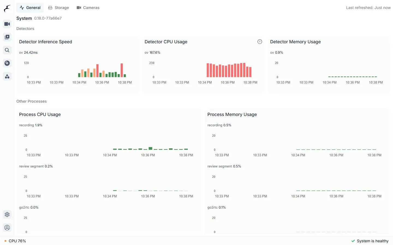The width and height of the screenshot is (393, 245).
Task: Click the ov 24.42ms inference value
Action: coord(28,53)
